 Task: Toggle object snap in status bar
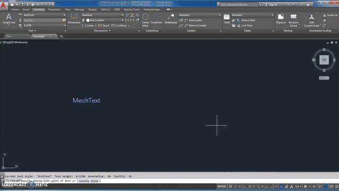point(272,186)
